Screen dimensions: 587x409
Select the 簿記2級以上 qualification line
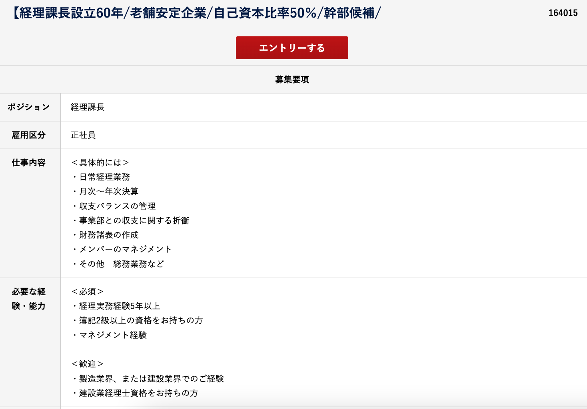pos(141,320)
